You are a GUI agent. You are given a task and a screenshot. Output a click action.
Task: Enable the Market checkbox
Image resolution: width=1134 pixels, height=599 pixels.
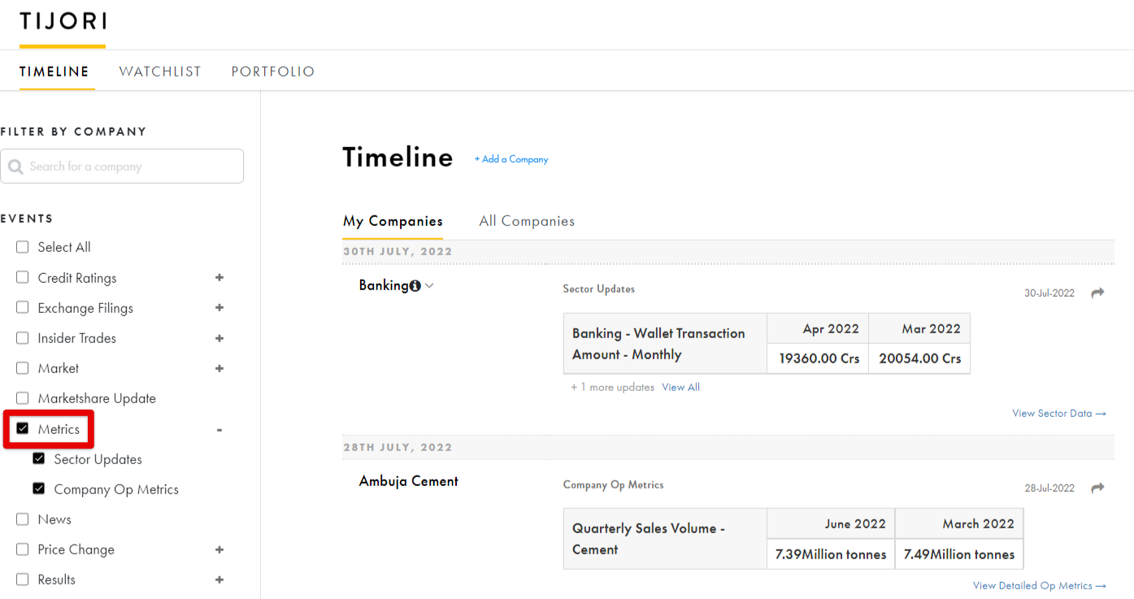[x=22, y=367]
